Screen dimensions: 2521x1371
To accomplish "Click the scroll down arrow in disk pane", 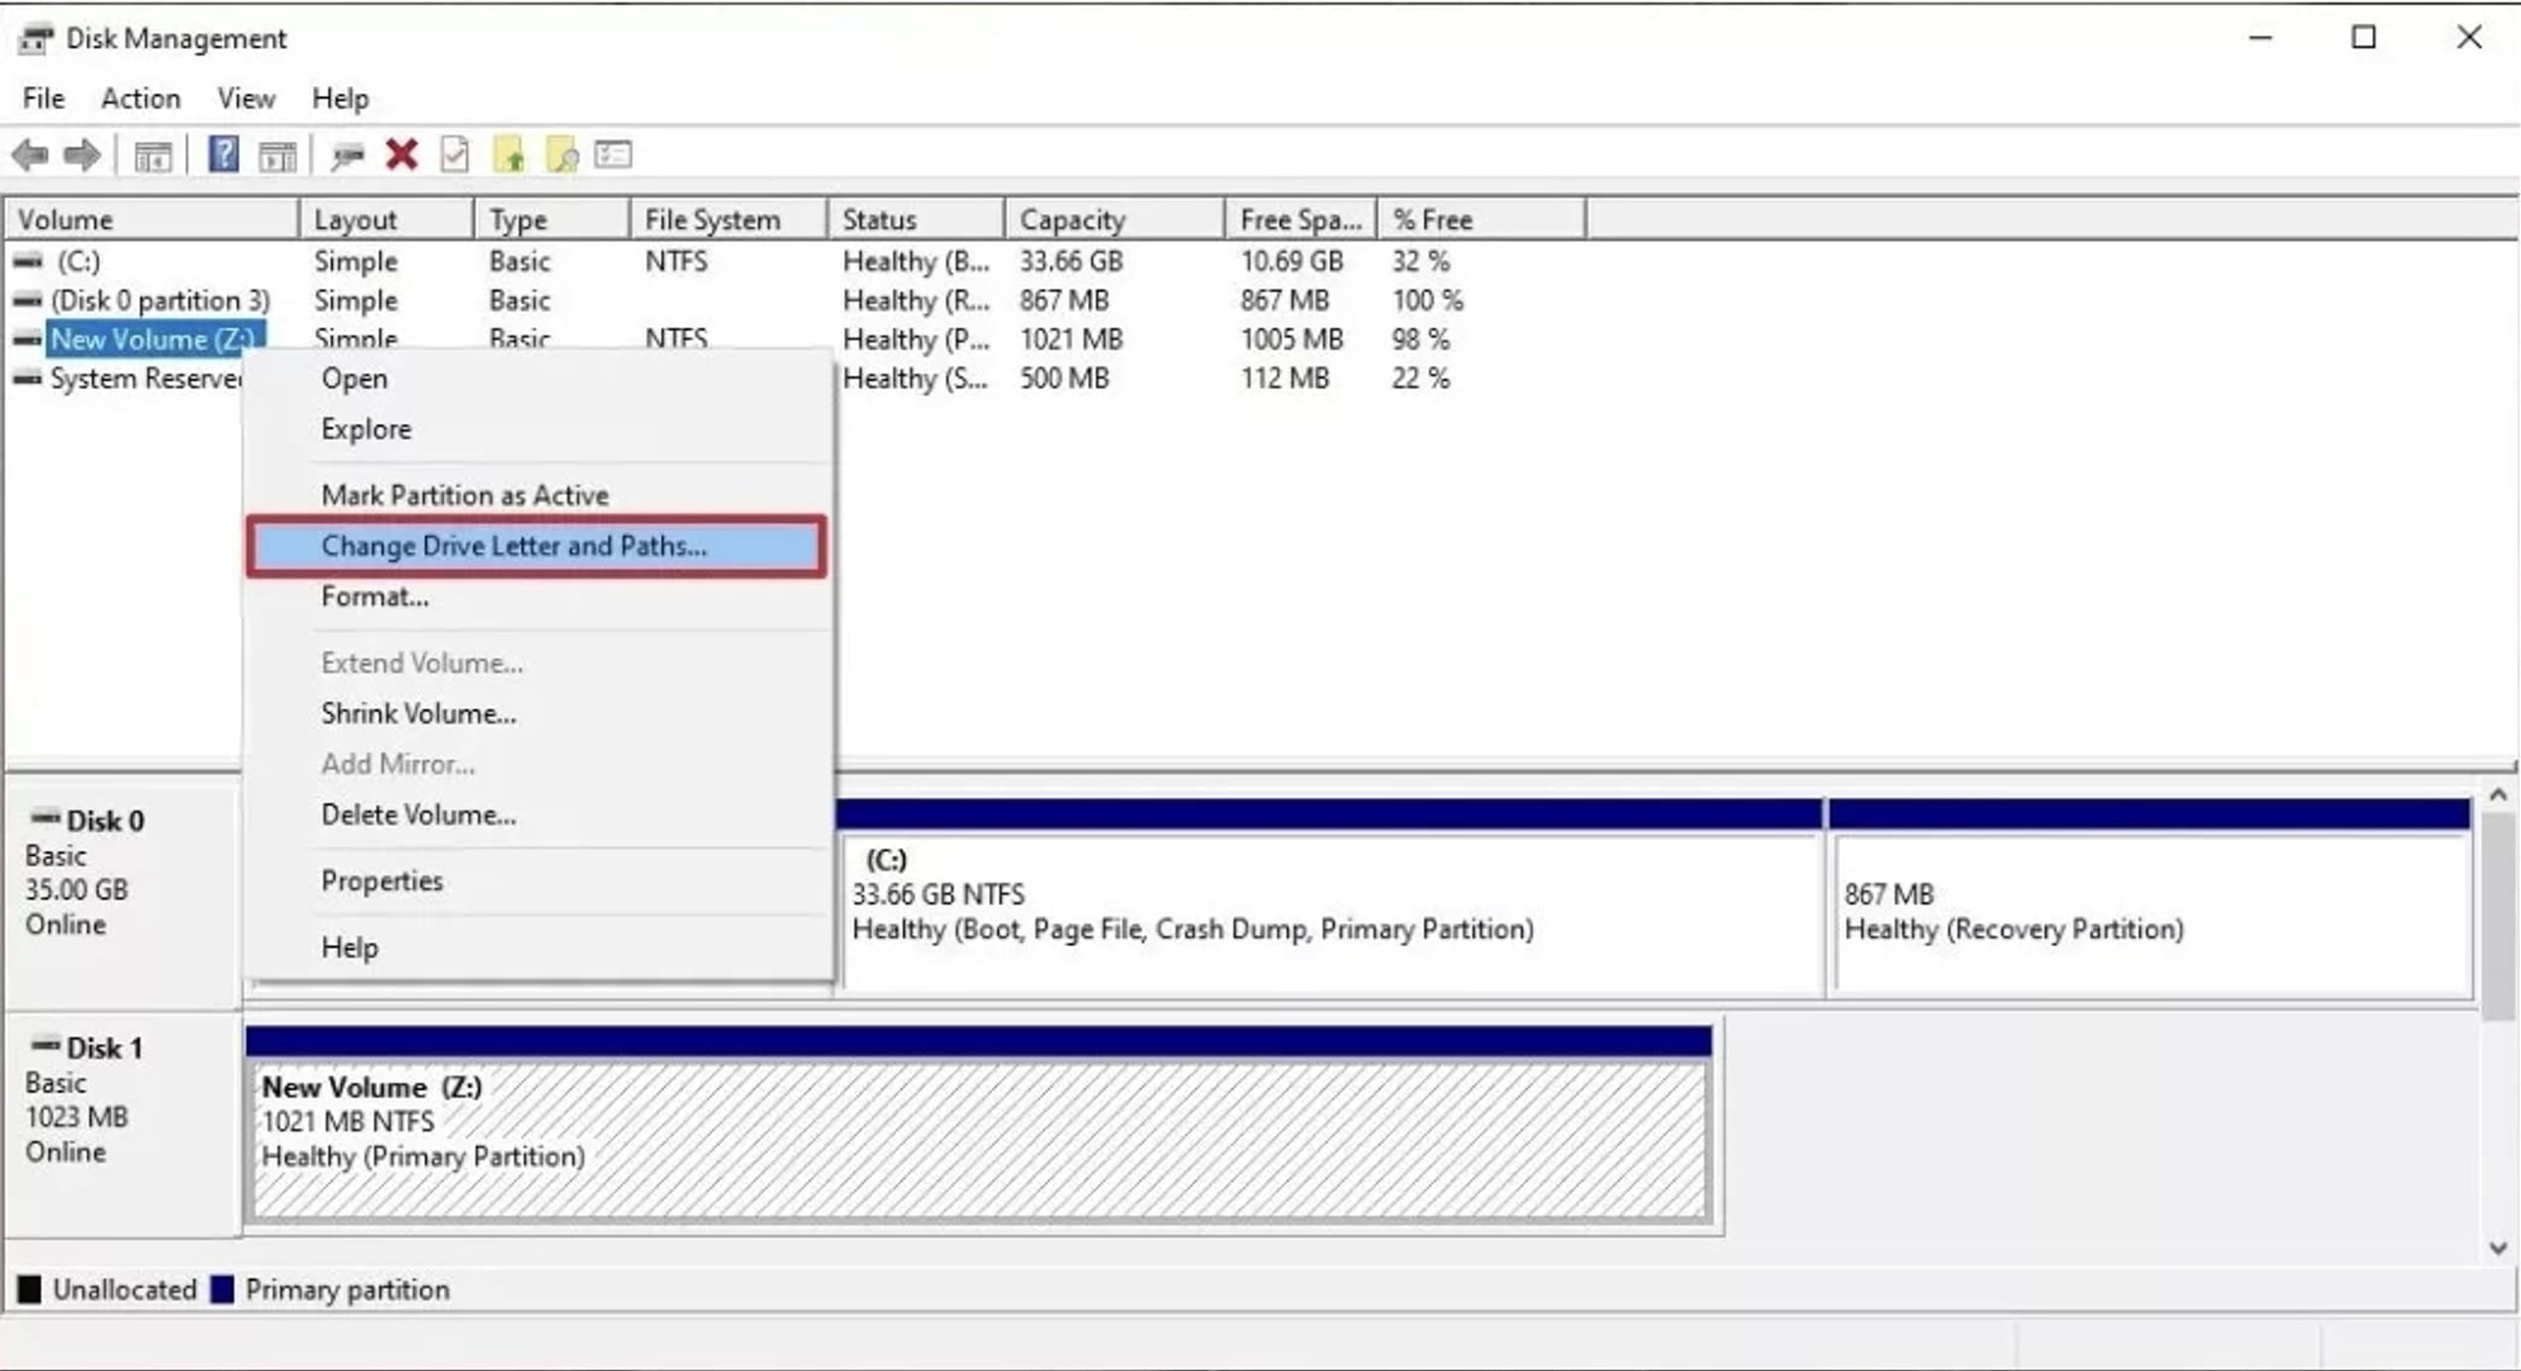I will click(2497, 1248).
